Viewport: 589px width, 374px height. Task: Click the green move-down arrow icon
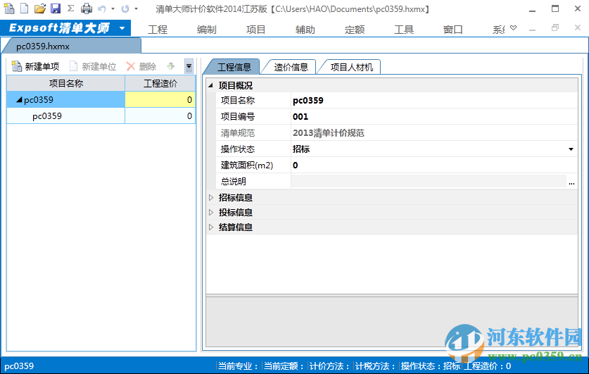[171, 66]
